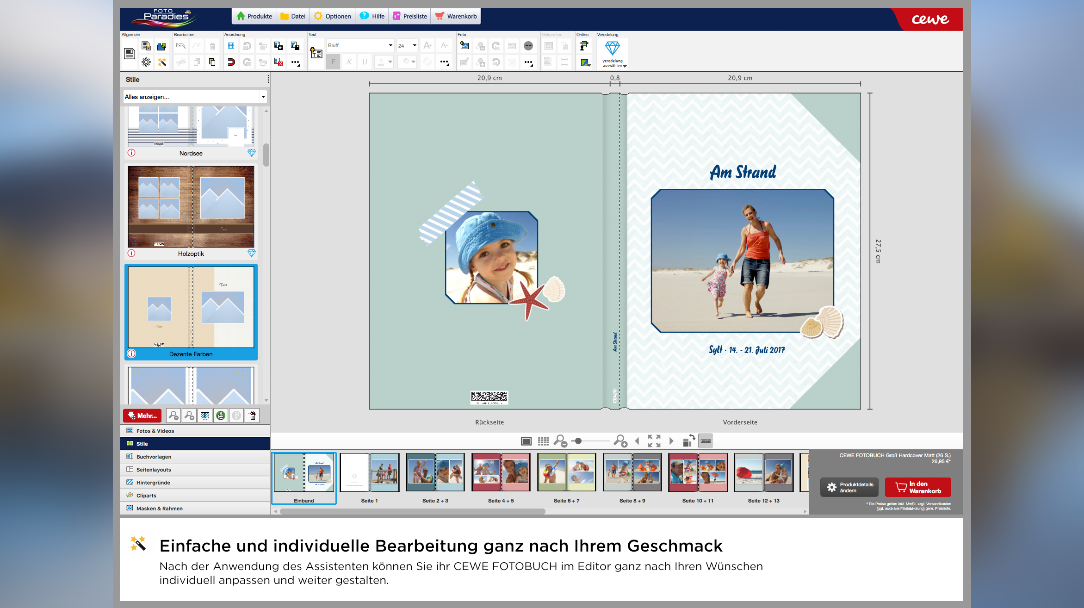
Task: Open the font size 24 dropdown
Action: [x=415, y=45]
